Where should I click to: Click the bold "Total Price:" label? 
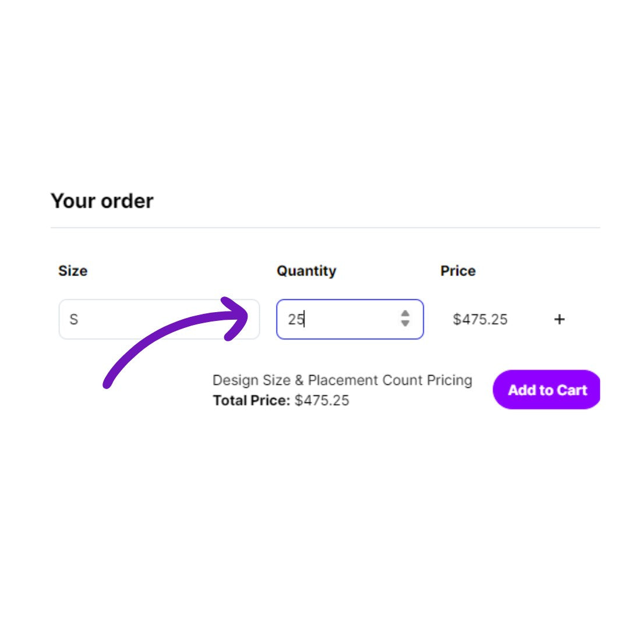coord(251,401)
